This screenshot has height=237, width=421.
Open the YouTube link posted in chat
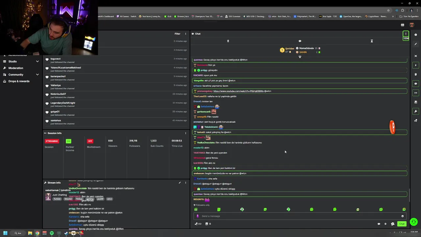tap(238, 91)
